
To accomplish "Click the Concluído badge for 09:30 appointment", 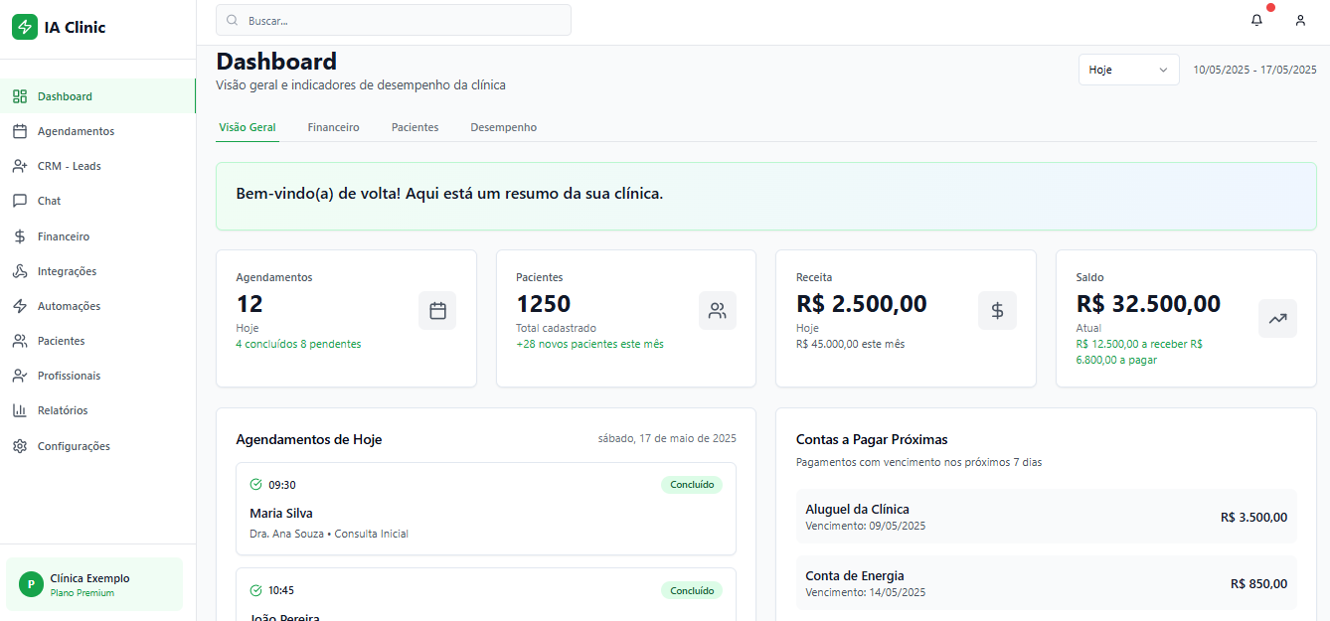I will [692, 485].
